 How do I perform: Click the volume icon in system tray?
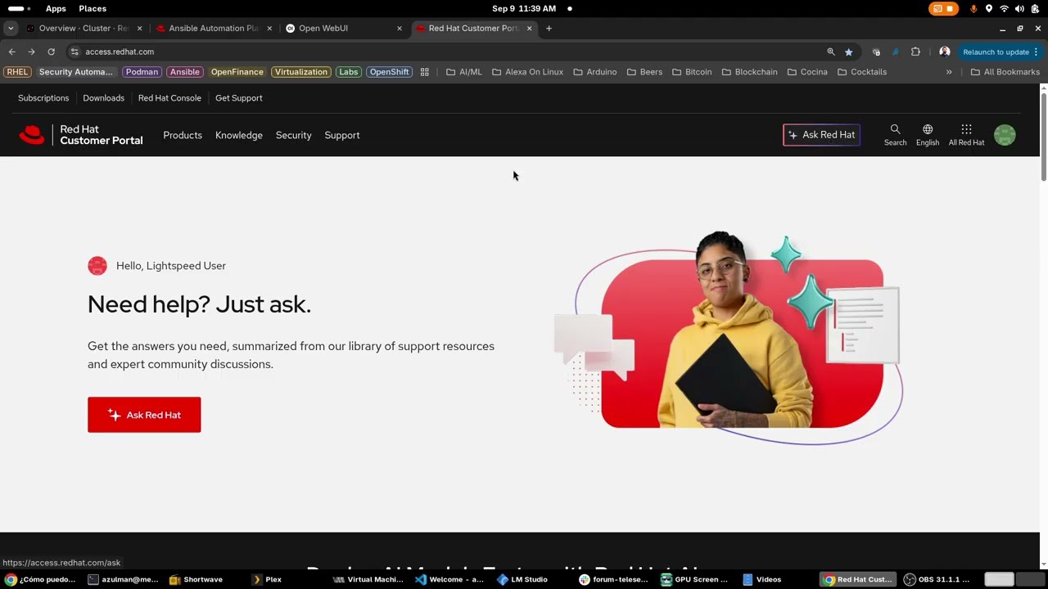1019,8
